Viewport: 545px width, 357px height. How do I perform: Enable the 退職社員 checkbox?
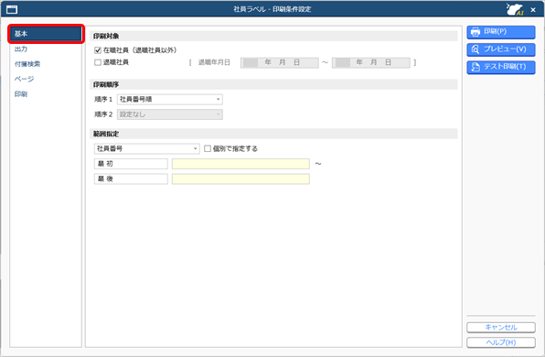click(98, 62)
